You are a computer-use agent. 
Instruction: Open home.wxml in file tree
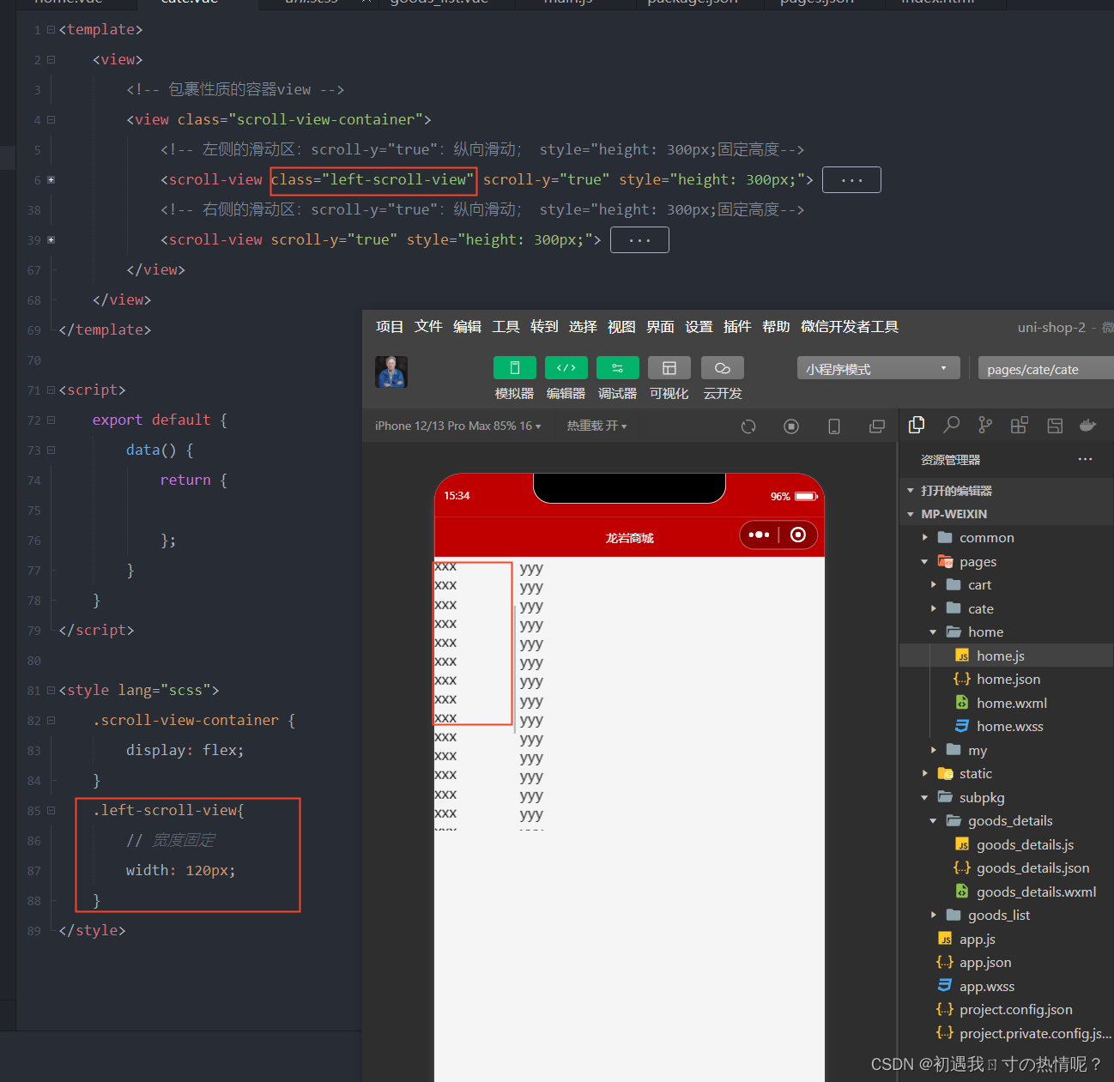1006,703
